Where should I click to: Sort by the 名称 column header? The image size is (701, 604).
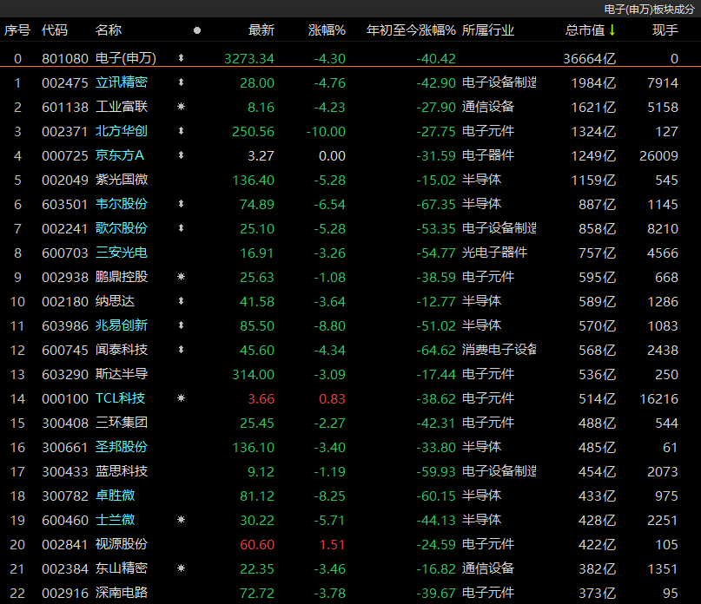[109, 30]
